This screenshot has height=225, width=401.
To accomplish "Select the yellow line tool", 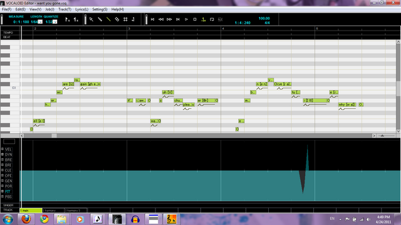I will point(108,19).
